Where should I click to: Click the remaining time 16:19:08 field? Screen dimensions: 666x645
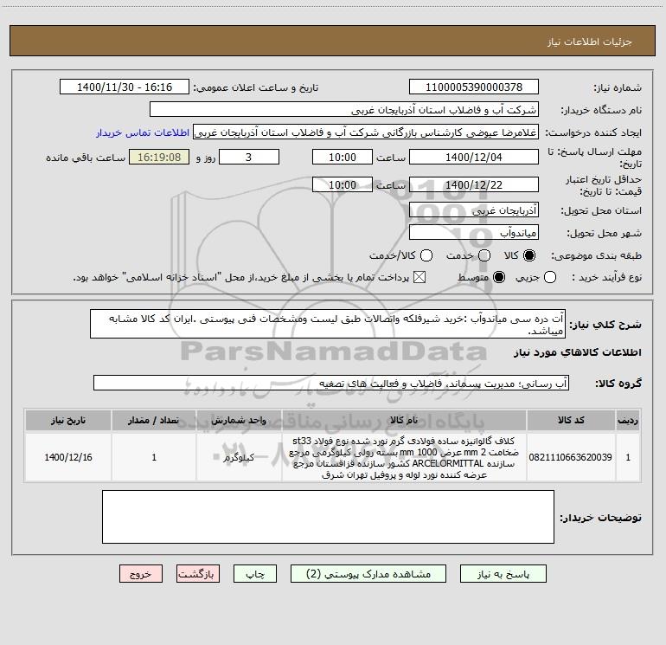click(x=159, y=157)
